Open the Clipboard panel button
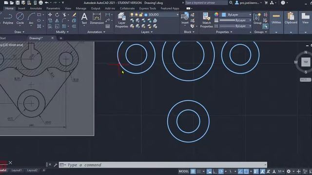 coord(291,22)
